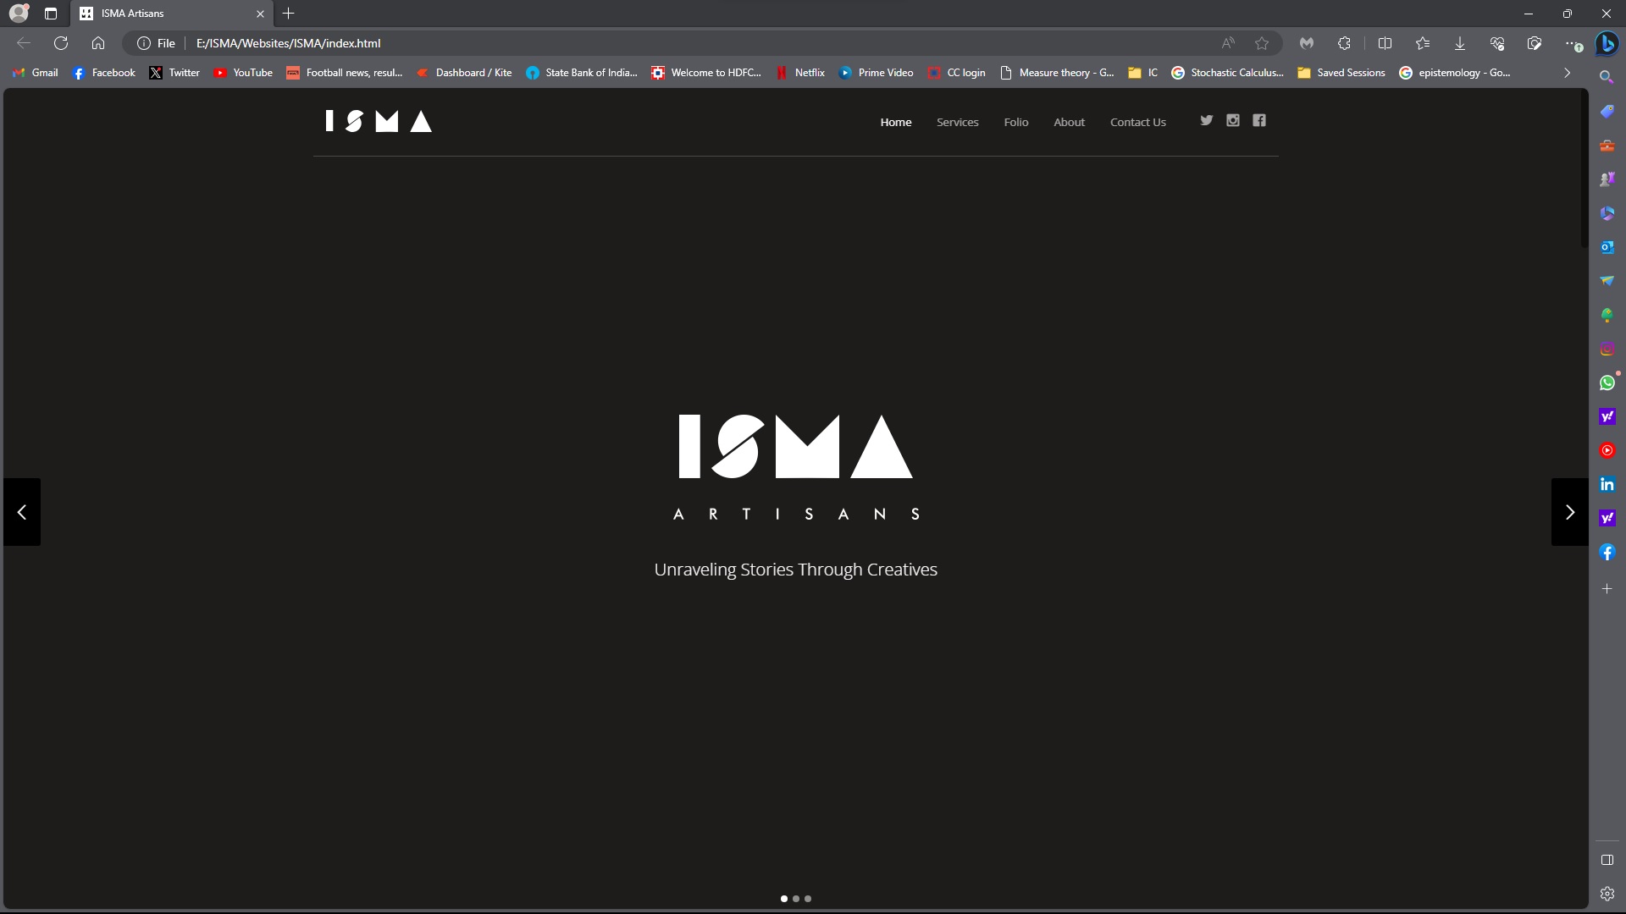Image resolution: width=1626 pixels, height=914 pixels.
Task: Select the first carousel dot indicator
Action: point(784,899)
